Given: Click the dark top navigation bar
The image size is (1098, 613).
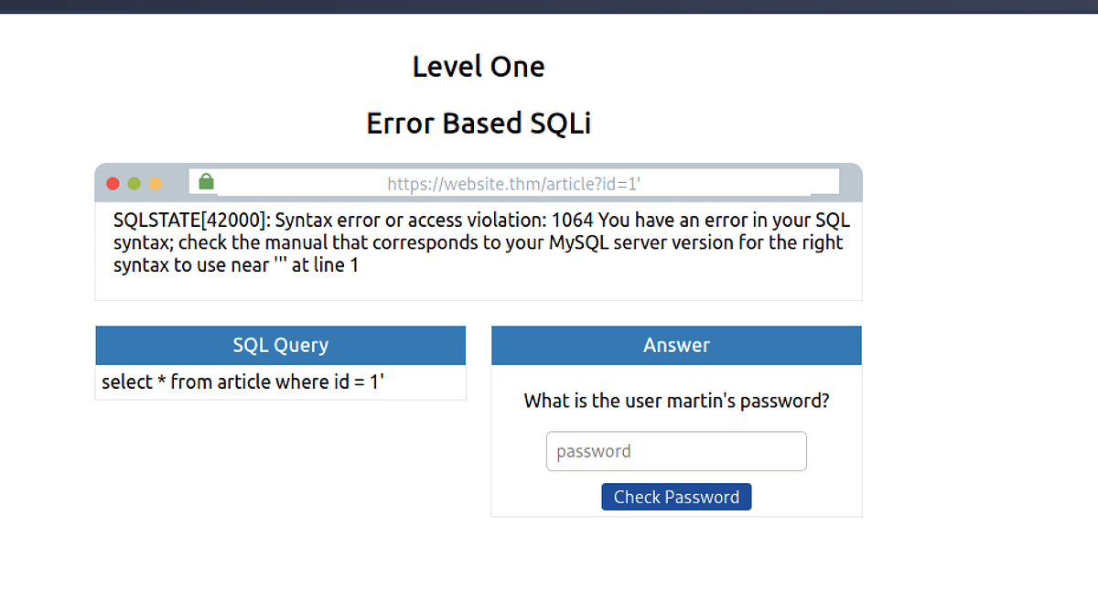Looking at the screenshot, I should (549, 6).
